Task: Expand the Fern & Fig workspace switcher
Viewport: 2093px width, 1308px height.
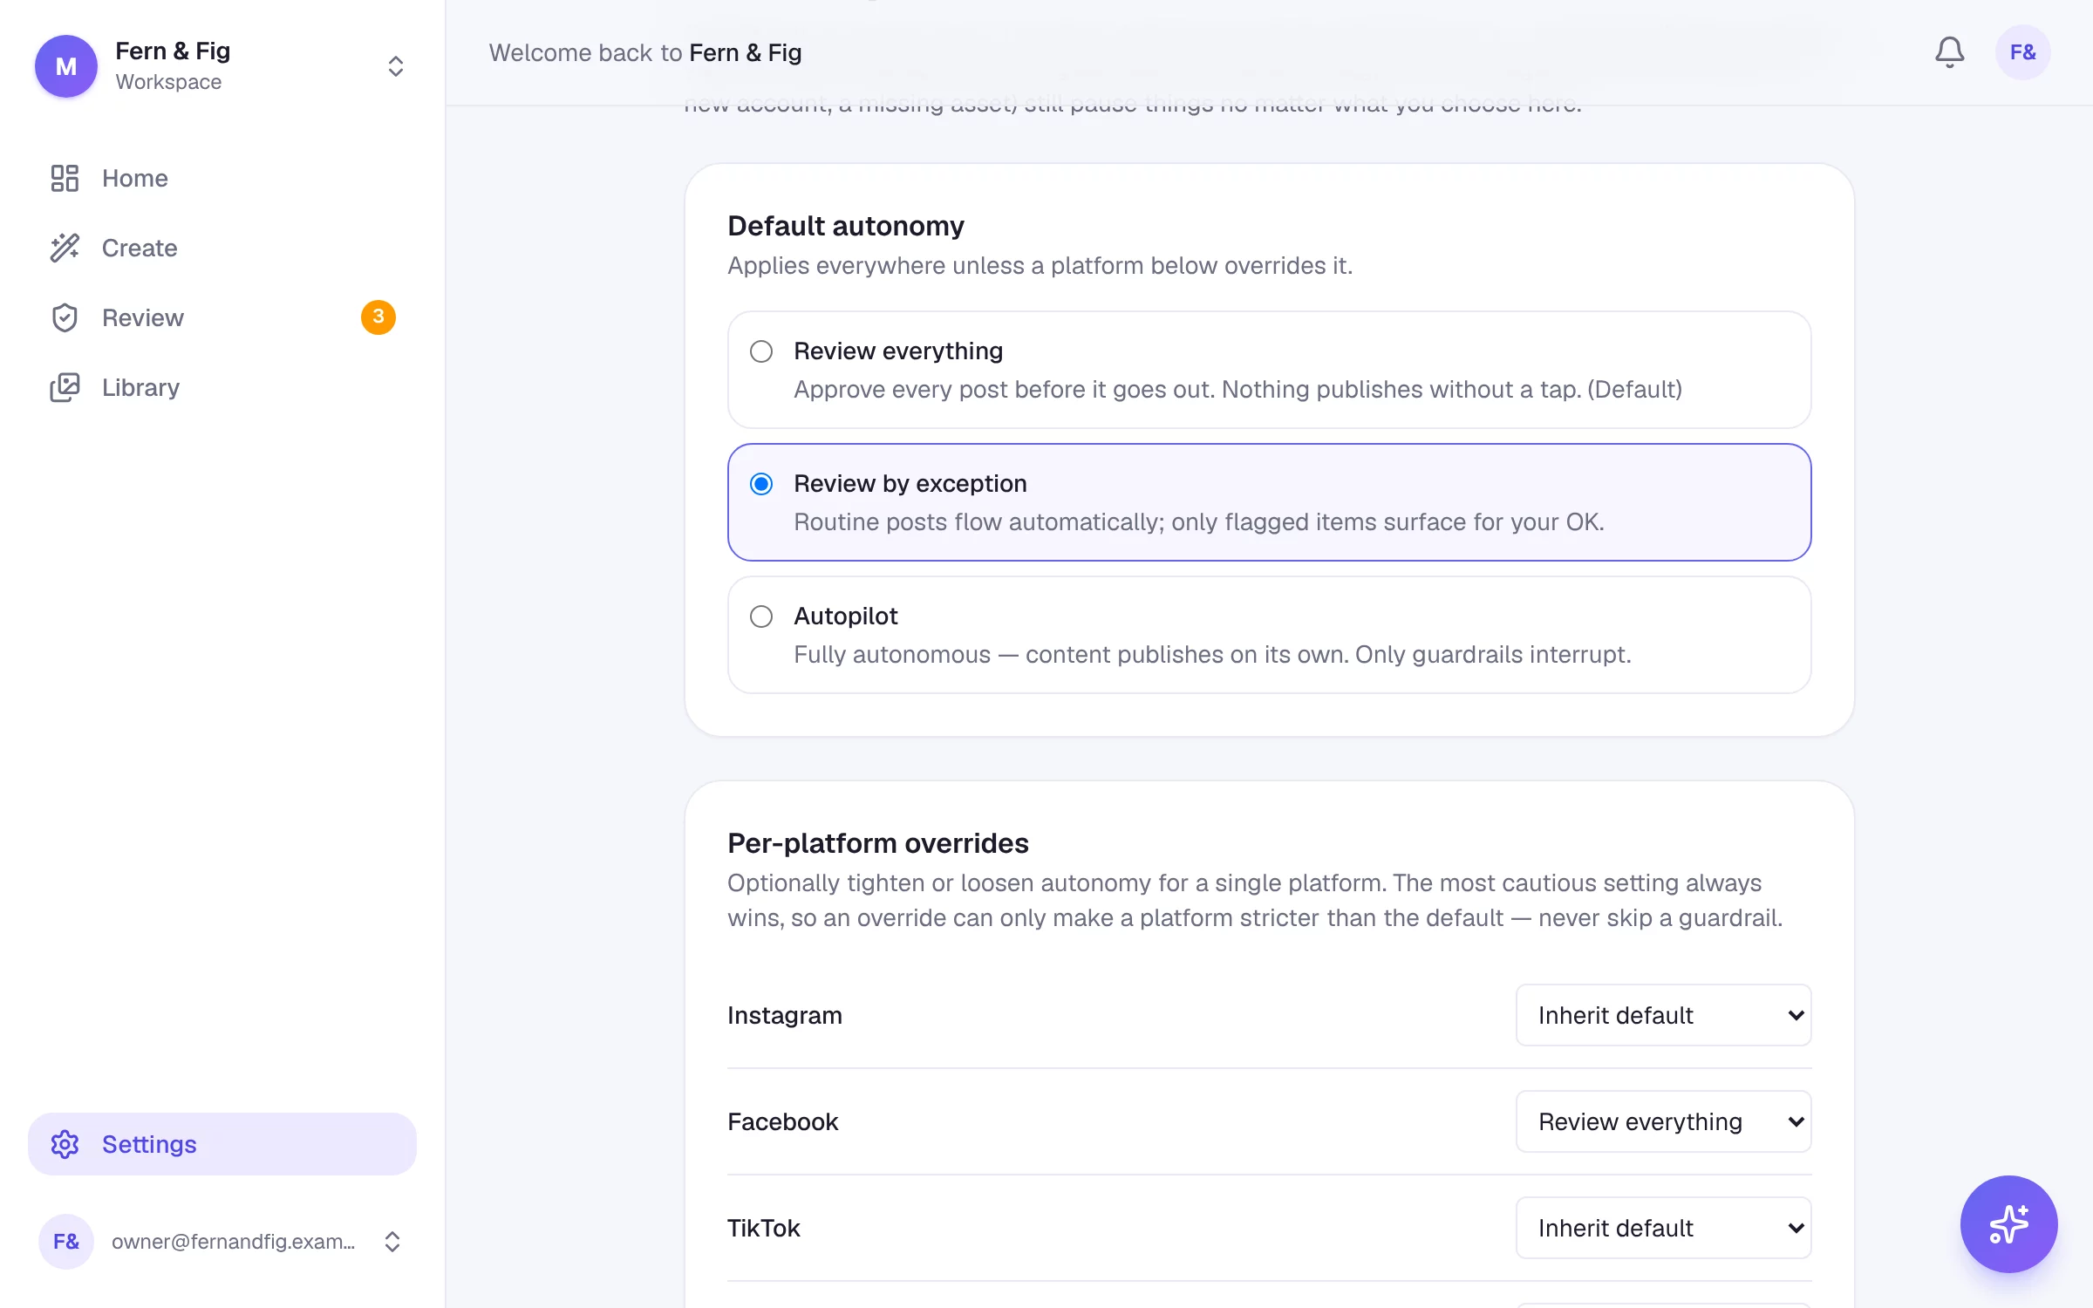Action: click(x=395, y=66)
